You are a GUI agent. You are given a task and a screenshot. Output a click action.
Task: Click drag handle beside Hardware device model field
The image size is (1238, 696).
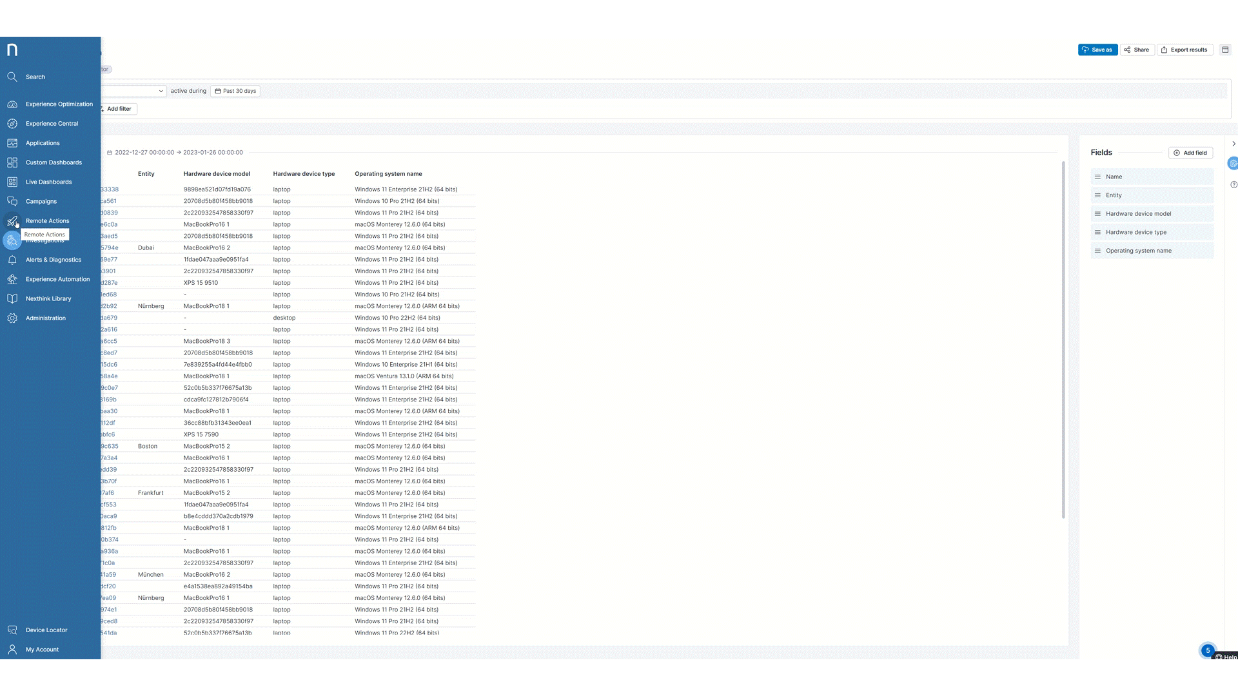1097,214
